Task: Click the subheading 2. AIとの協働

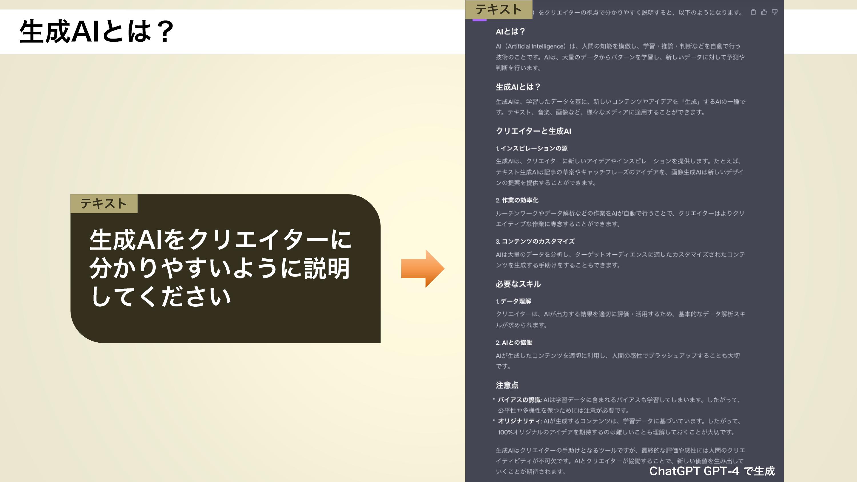Action: [514, 343]
